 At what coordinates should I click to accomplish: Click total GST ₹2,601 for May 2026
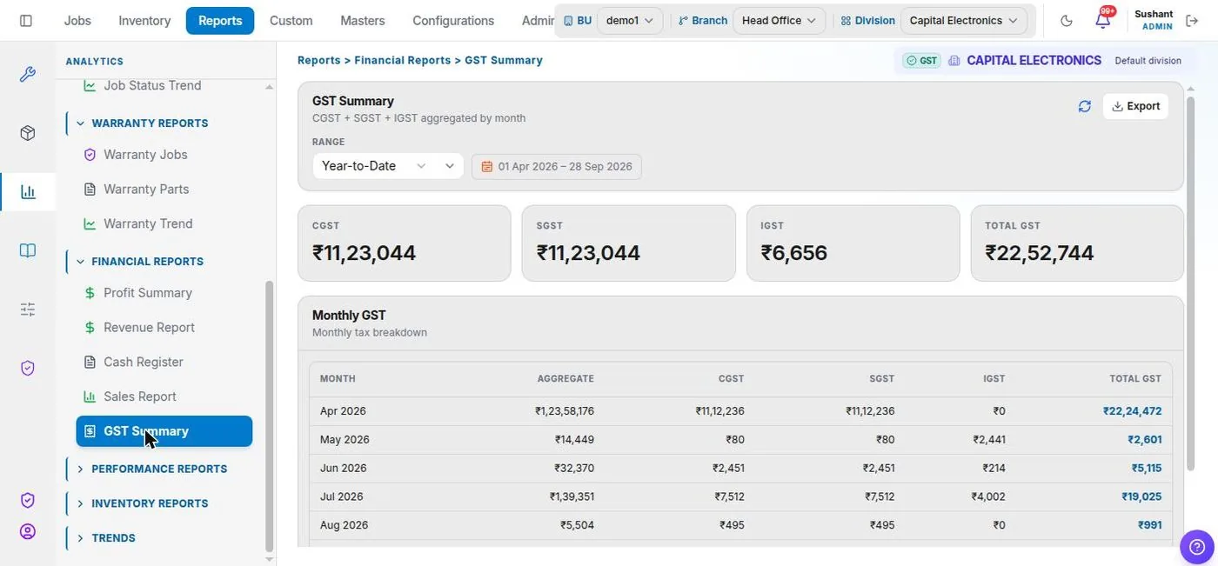tap(1145, 440)
